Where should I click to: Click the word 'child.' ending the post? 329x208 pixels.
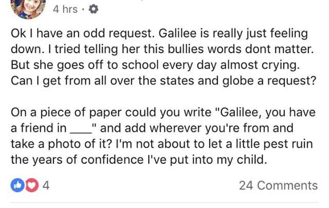252,160
